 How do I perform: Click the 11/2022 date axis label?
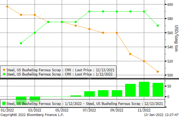pos(144,110)
